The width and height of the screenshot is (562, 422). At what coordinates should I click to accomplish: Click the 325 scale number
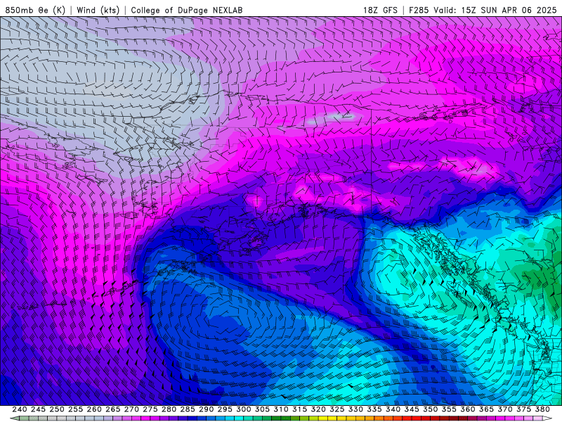(337, 409)
